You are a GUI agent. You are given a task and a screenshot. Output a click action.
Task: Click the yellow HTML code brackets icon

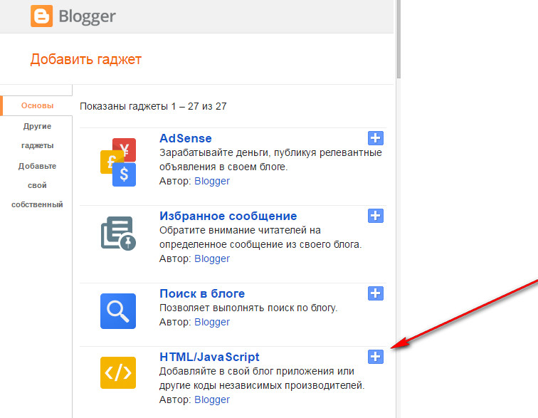(118, 372)
